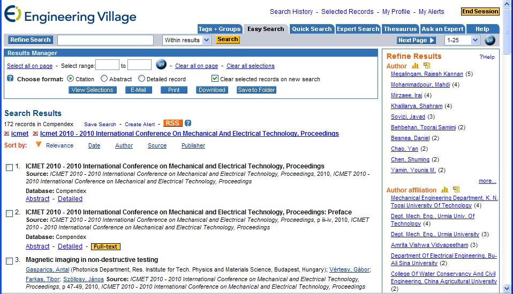Click the Engineering Village logo

tap(70, 15)
